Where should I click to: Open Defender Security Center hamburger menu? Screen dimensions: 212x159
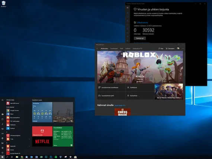click(x=128, y=8)
